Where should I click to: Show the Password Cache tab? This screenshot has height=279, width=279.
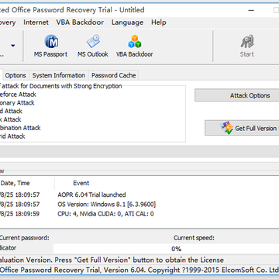(x=114, y=75)
